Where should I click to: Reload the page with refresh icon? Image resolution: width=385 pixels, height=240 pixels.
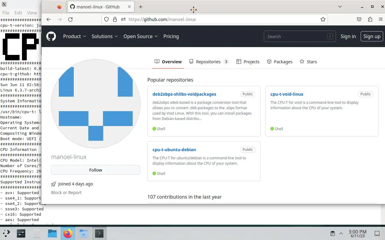coord(70,19)
